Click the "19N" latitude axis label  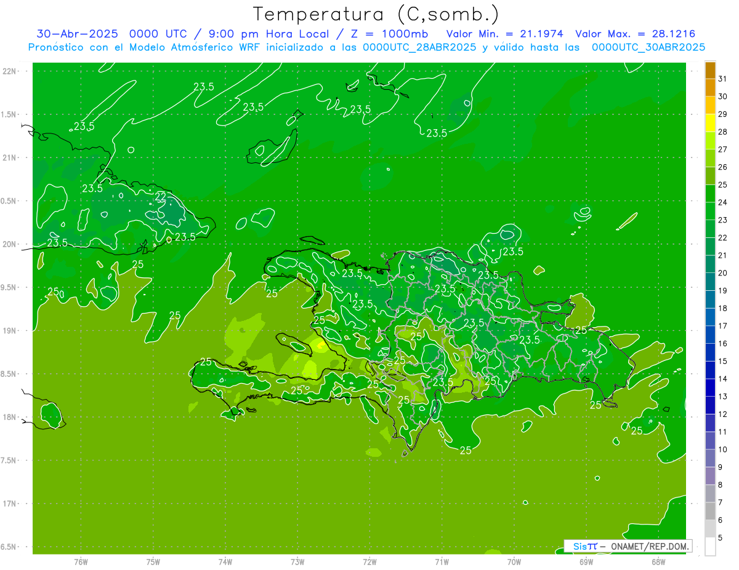[10, 331]
